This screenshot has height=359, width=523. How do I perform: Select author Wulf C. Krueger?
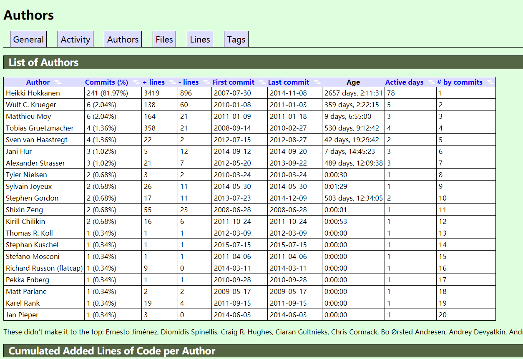(31, 105)
